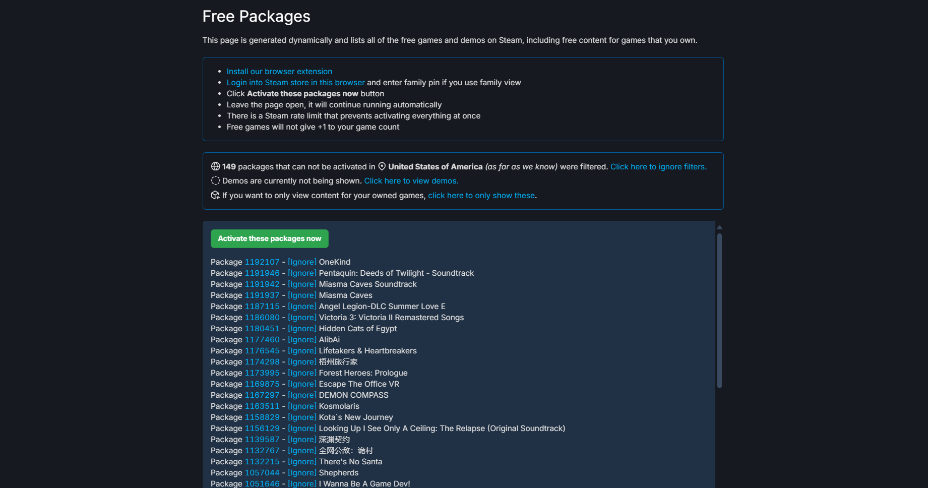Click the package box icon beside owned games text
This screenshot has width=928, height=488.
tap(215, 195)
